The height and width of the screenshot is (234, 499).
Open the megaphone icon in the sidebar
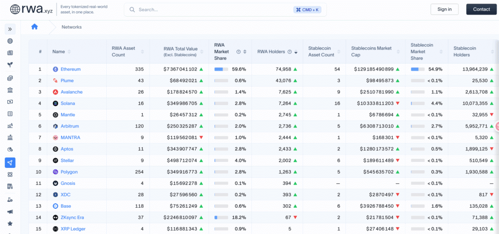10,212
